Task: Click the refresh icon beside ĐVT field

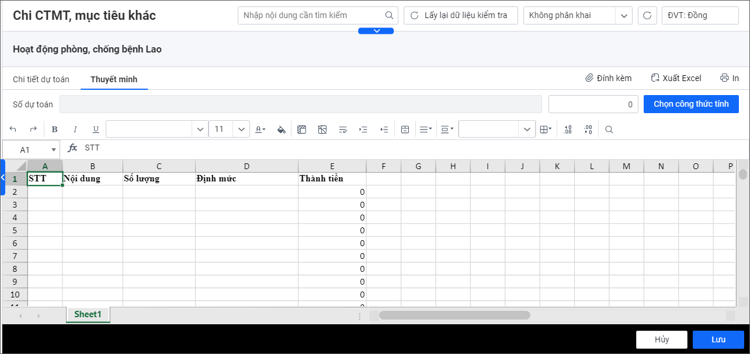Action: 647,16
